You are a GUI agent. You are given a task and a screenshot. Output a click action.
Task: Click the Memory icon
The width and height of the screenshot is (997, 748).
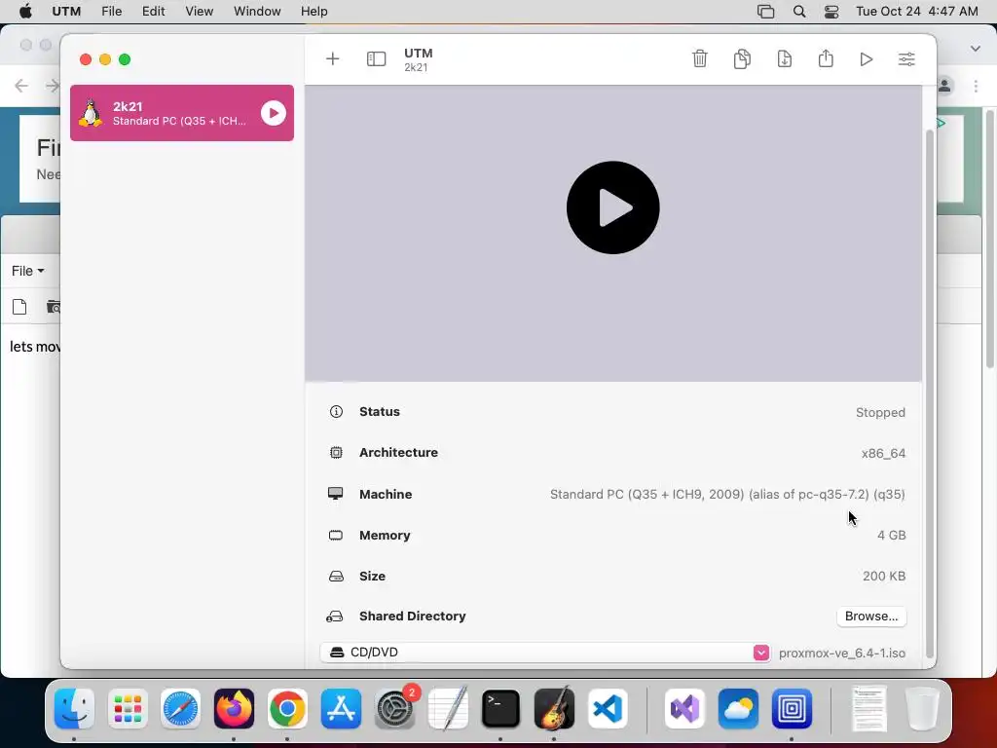pyautogui.click(x=336, y=535)
